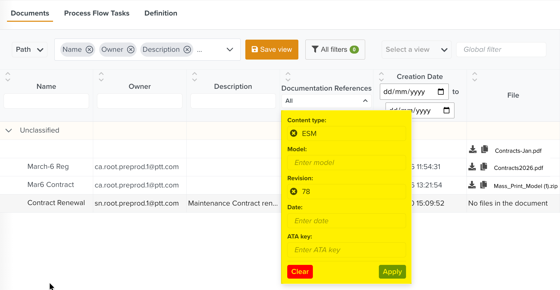Click the Save view button
The height and width of the screenshot is (290, 560).
[x=272, y=49]
